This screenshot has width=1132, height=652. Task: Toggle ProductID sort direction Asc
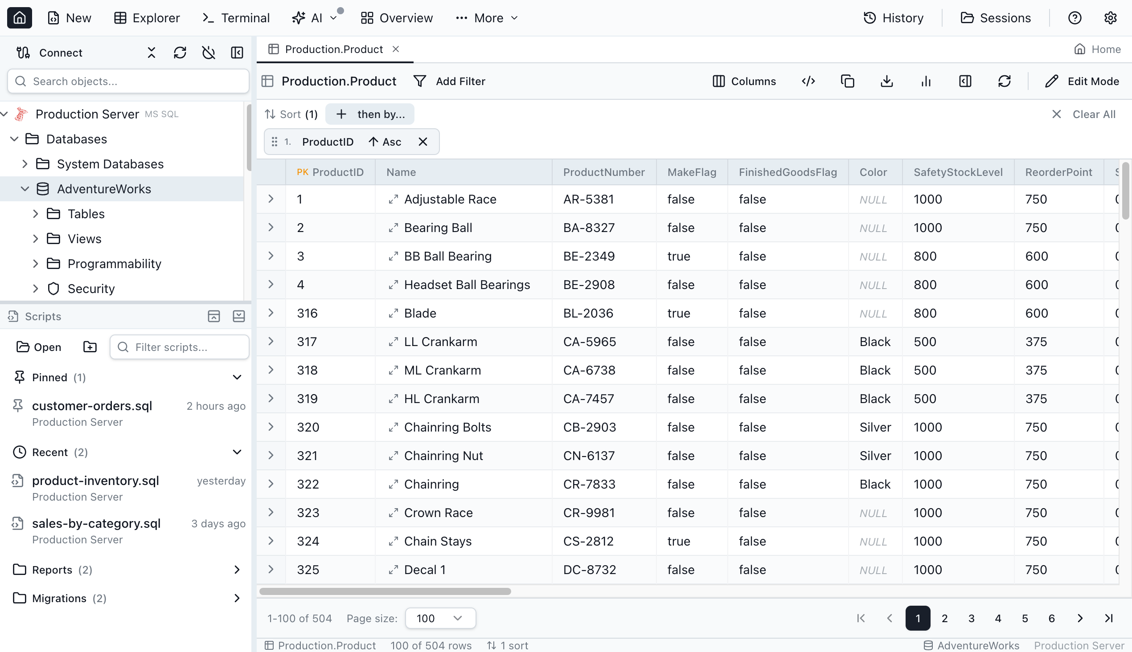pos(385,142)
